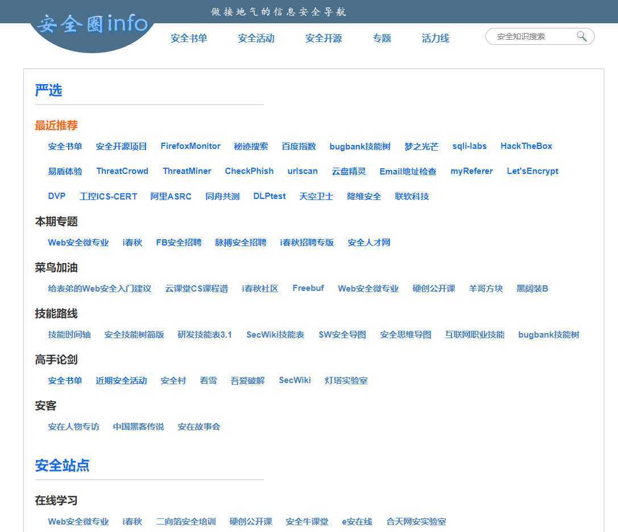Open the SecWiki技能表 link

pyautogui.click(x=275, y=335)
